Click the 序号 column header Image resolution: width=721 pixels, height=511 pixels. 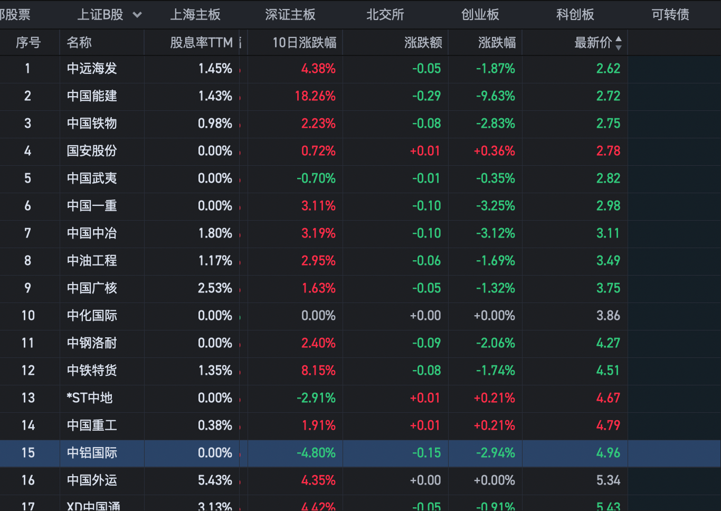coord(29,43)
